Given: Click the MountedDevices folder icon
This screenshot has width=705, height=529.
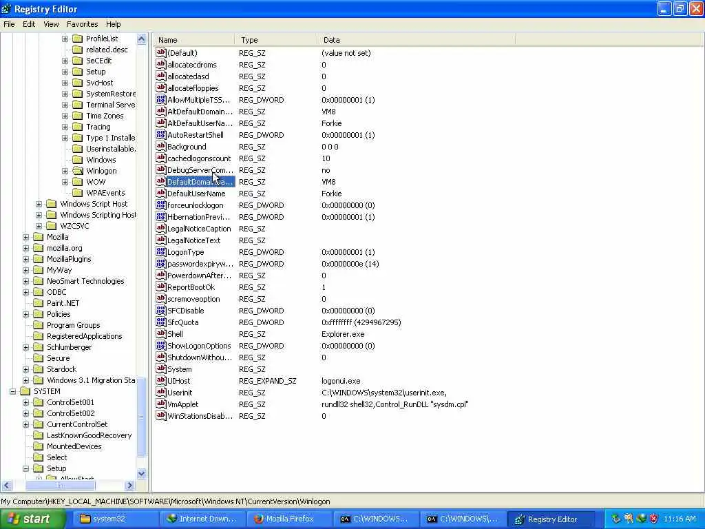Looking at the screenshot, I should [x=39, y=446].
